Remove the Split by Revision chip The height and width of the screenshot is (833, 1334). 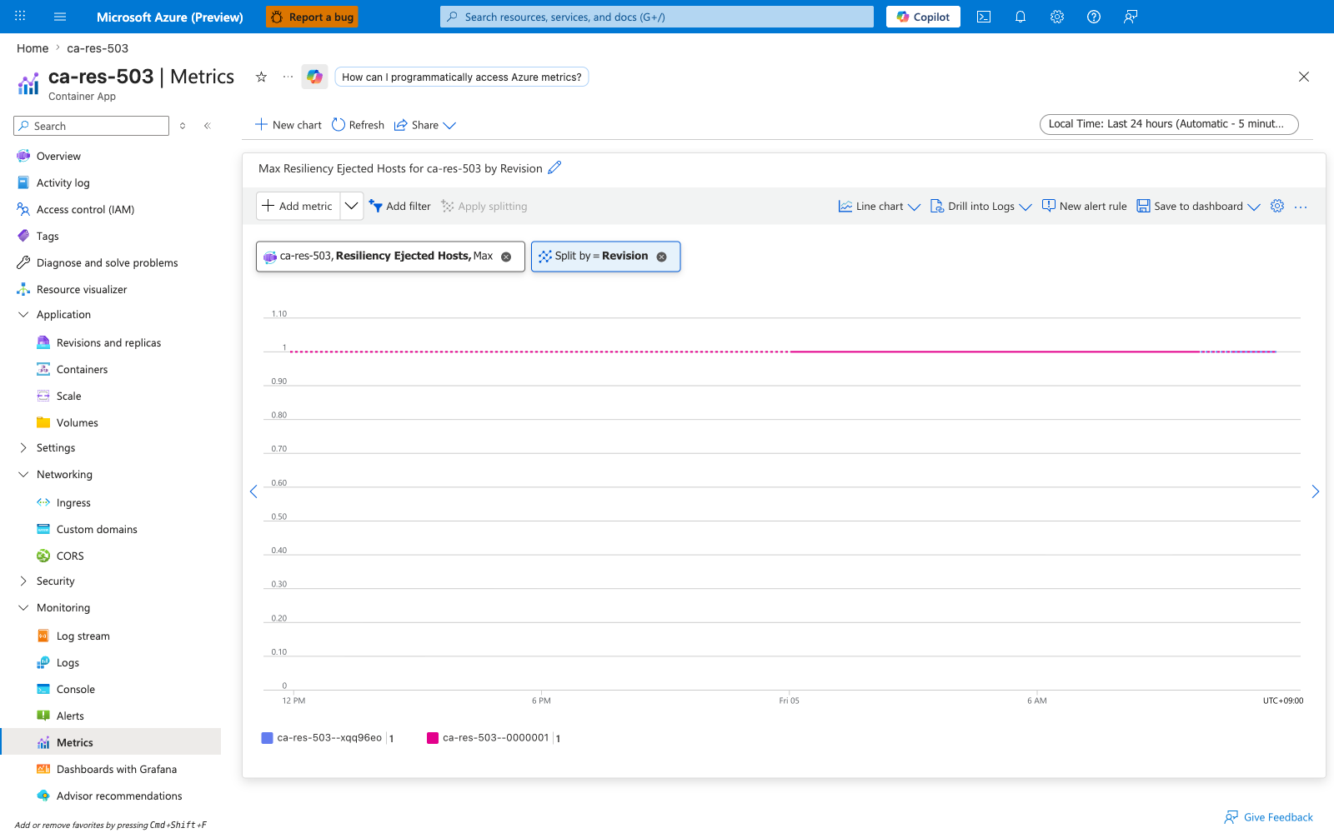(x=662, y=257)
